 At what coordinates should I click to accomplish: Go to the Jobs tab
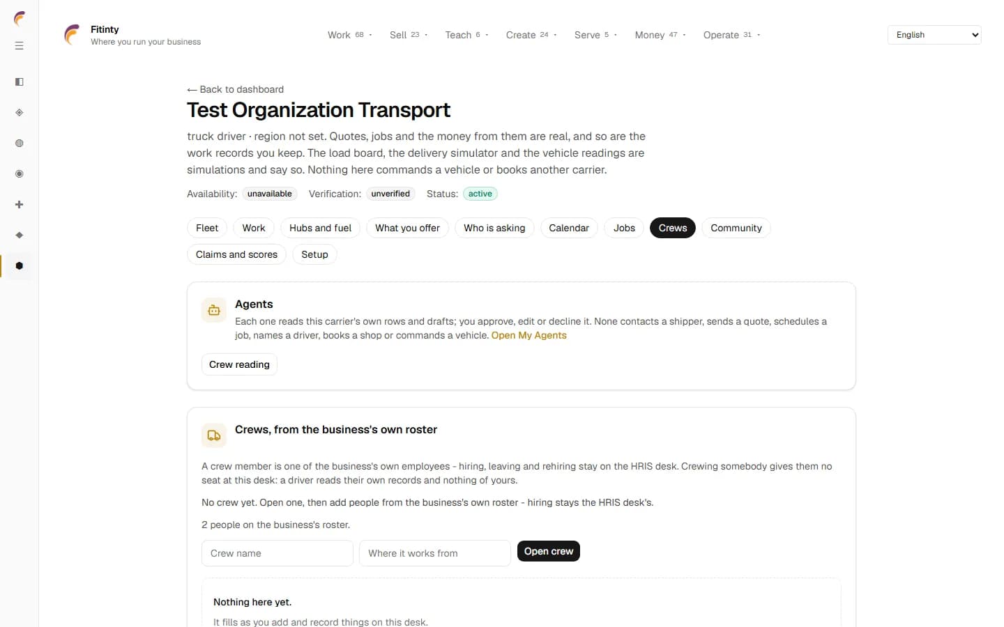(624, 228)
